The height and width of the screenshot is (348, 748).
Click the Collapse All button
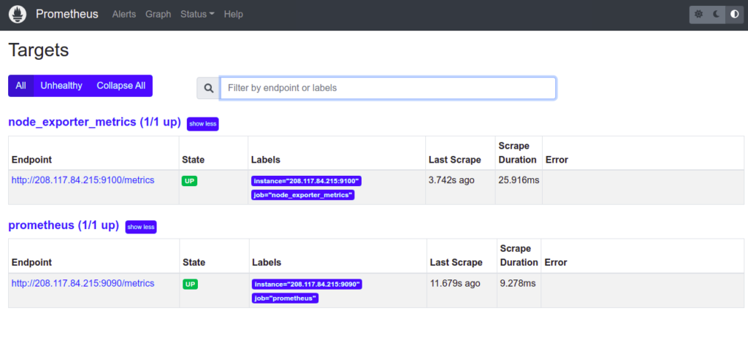point(121,86)
